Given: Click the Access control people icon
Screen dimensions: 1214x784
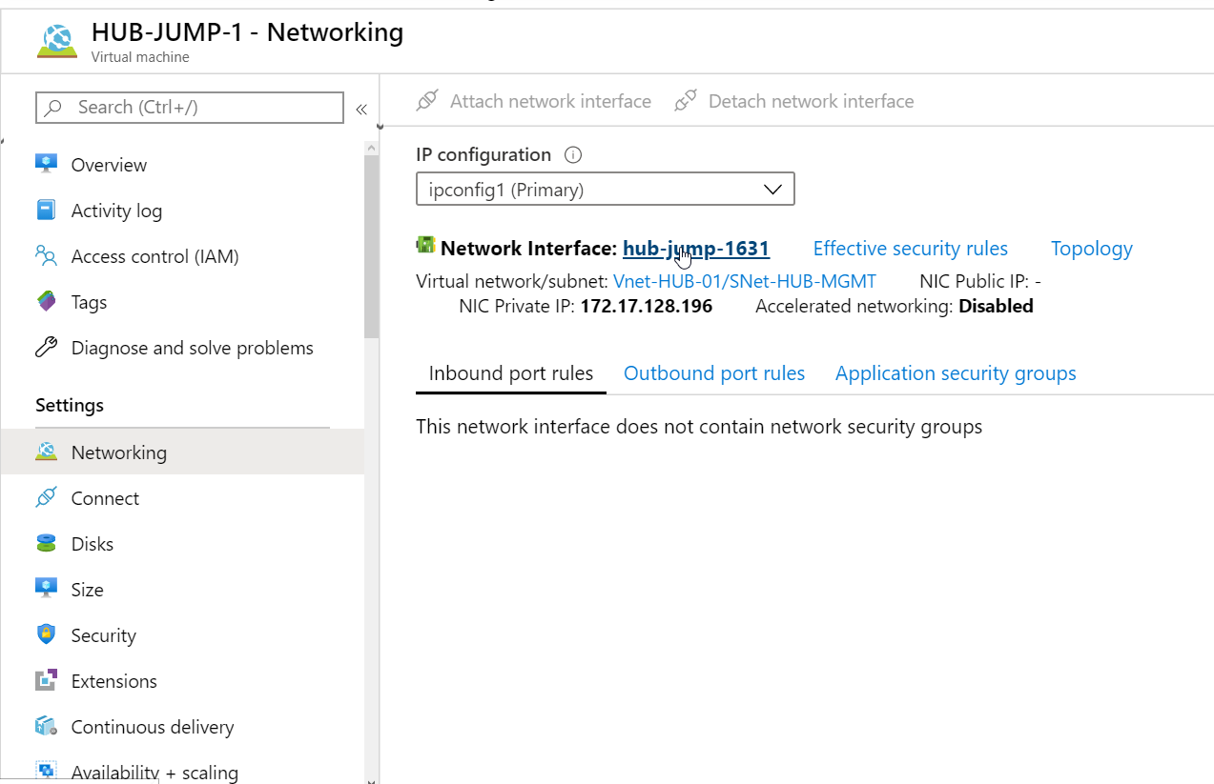Looking at the screenshot, I should pyautogui.click(x=47, y=255).
